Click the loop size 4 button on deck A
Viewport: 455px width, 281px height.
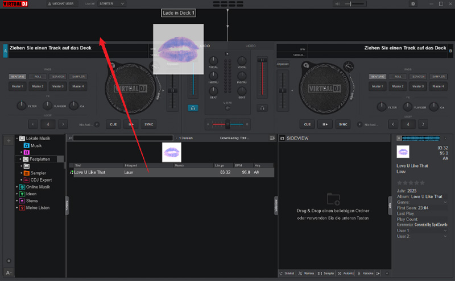[48, 124]
